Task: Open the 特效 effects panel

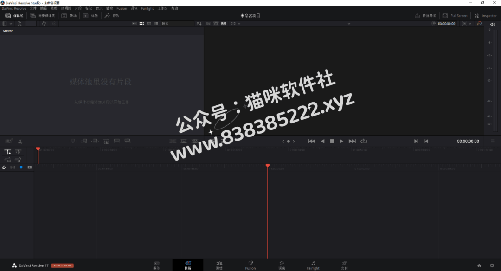Action: [x=112, y=16]
